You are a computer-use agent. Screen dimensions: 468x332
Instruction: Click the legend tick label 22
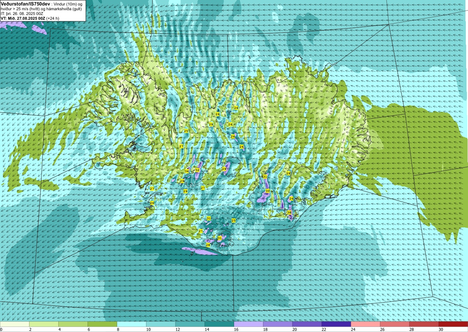point(324,329)
